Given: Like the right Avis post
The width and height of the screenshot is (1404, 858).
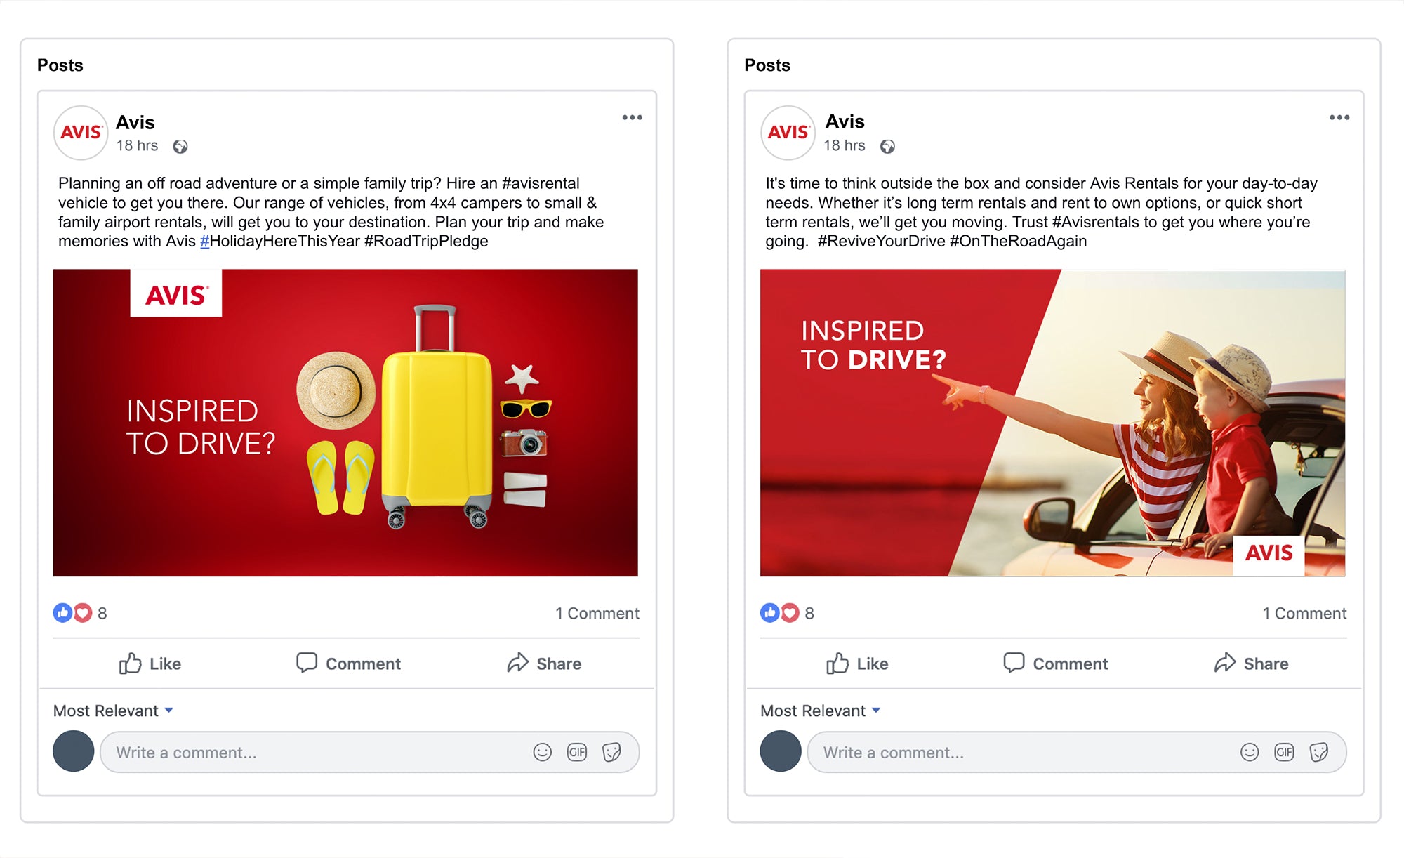Looking at the screenshot, I should [x=856, y=664].
